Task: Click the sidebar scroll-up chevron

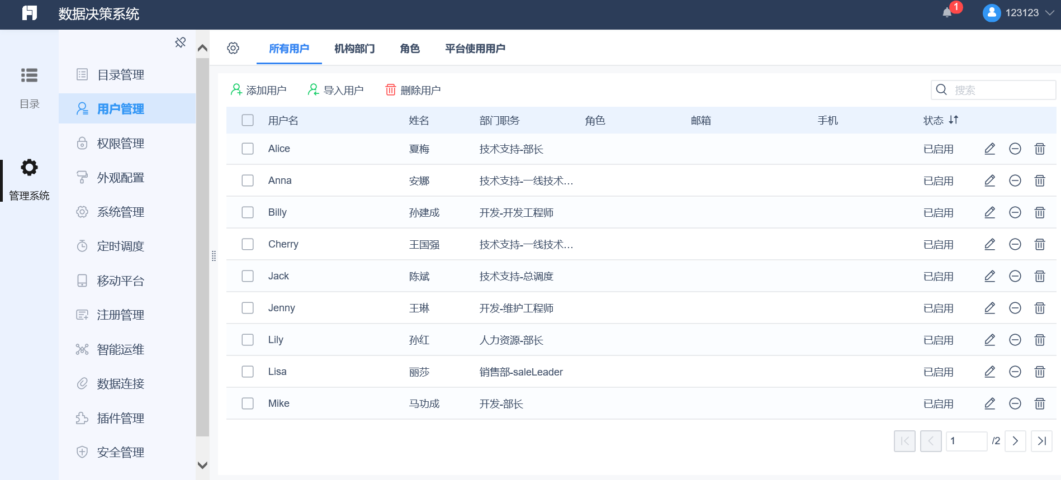Action: point(202,48)
